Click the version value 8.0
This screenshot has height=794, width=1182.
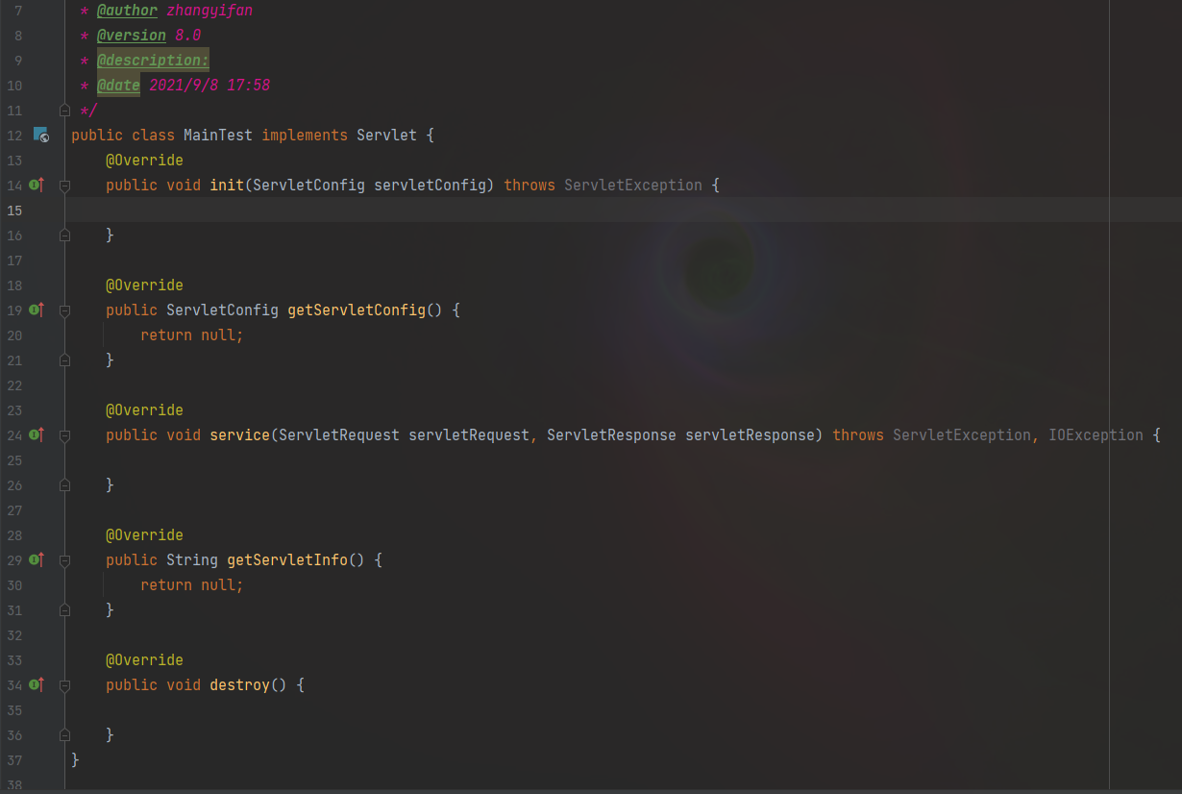pos(187,35)
